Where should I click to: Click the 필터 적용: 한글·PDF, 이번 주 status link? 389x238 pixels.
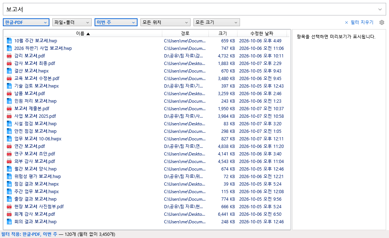pos(29,234)
